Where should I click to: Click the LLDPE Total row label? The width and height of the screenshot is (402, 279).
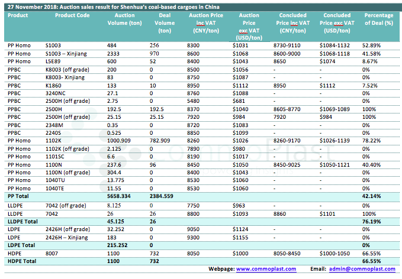[x=22, y=219]
